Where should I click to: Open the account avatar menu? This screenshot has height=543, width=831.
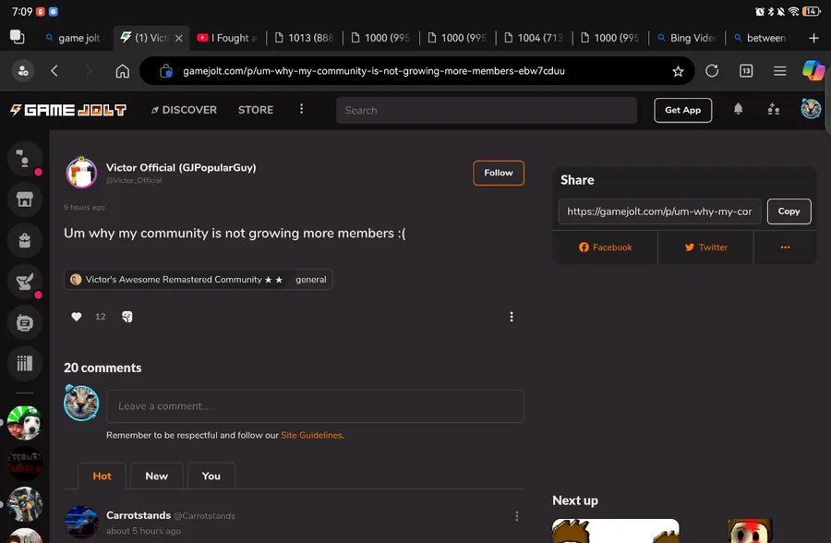[x=811, y=109]
